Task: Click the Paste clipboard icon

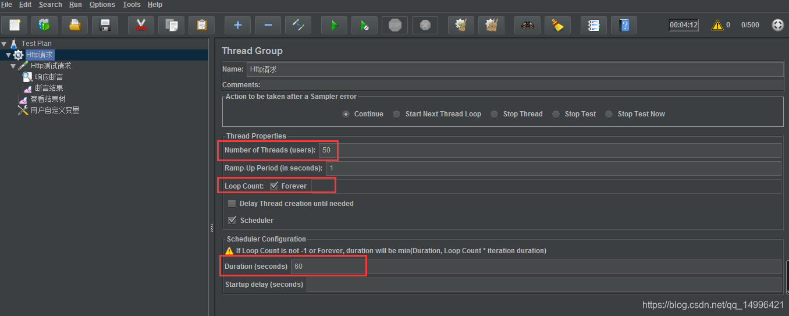Action: 201,25
